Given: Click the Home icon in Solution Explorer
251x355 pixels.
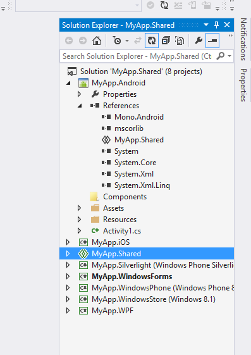Looking at the screenshot, I should pos(97,40).
